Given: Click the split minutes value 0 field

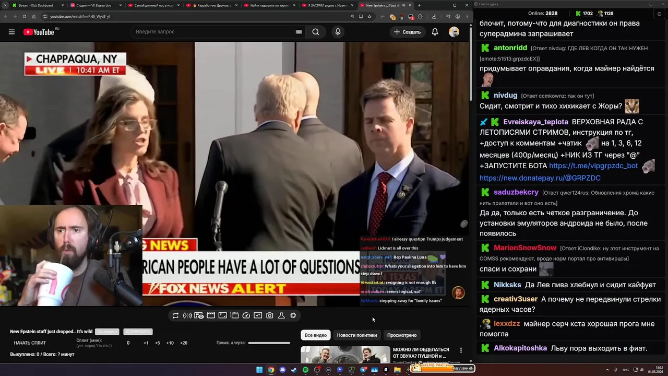Looking at the screenshot, I should 128,343.
